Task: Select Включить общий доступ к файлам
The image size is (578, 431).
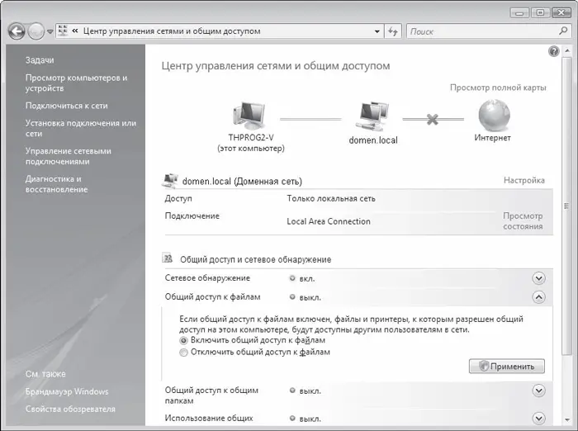Action: pyautogui.click(x=183, y=340)
